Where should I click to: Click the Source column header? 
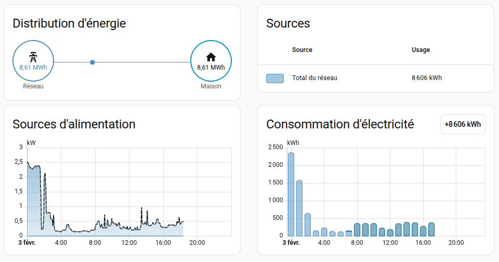302,50
